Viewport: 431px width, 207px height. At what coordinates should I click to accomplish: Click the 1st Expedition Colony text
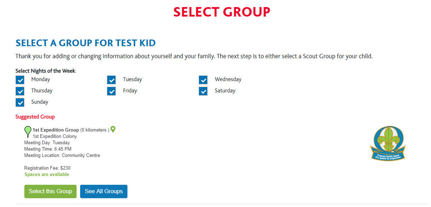(55, 136)
